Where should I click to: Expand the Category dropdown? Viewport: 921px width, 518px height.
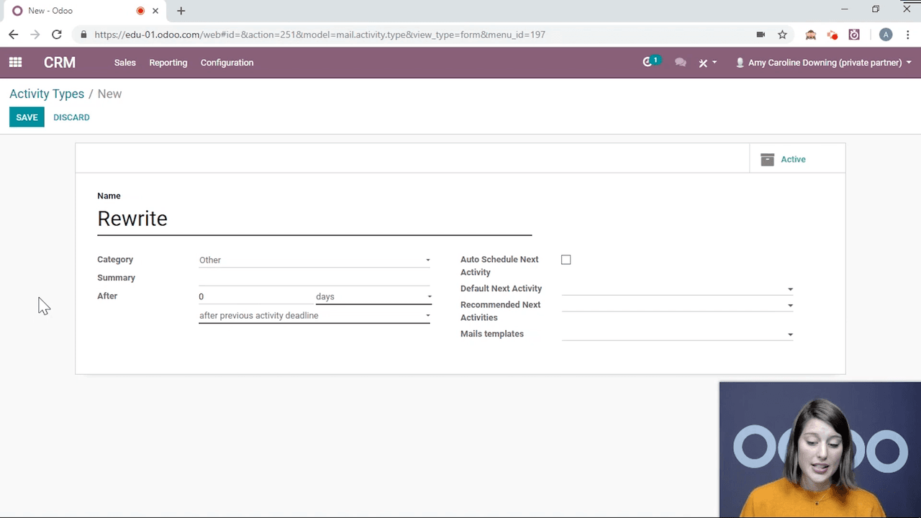point(314,260)
